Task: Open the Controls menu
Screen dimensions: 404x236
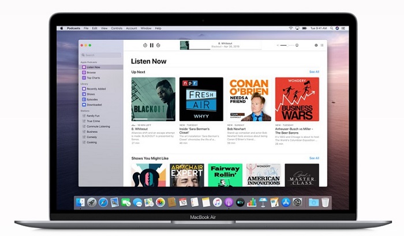Action: [x=117, y=28]
